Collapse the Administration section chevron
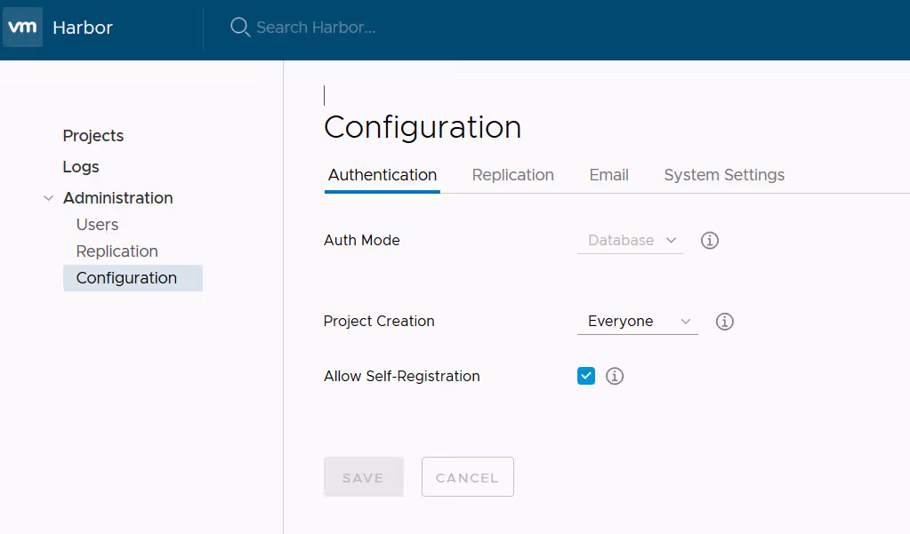 tap(48, 198)
